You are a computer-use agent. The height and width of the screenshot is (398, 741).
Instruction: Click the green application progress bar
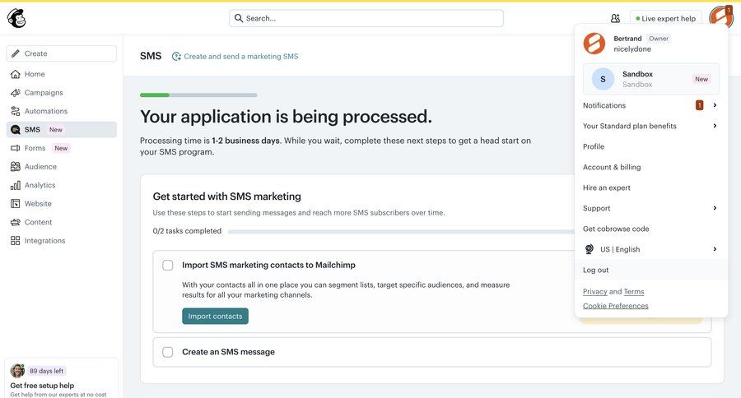click(x=198, y=95)
